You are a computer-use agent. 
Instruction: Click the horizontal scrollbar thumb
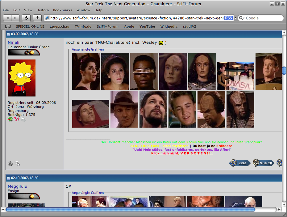[130, 210]
